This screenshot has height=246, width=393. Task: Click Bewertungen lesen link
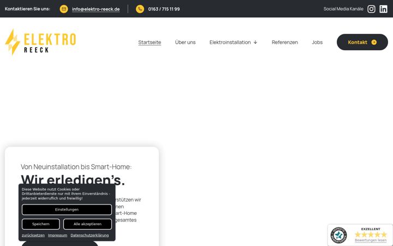tap(371, 241)
